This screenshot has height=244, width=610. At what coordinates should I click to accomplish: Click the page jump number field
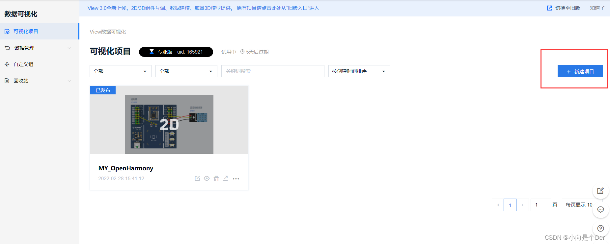[x=541, y=205]
